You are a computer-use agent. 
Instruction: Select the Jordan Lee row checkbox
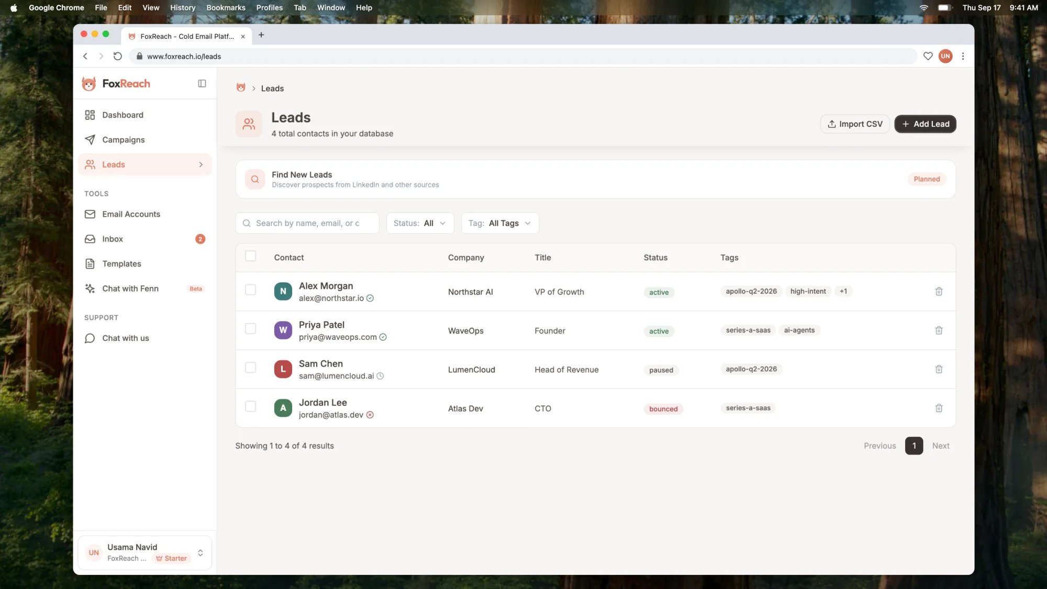pyautogui.click(x=251, y=407)
